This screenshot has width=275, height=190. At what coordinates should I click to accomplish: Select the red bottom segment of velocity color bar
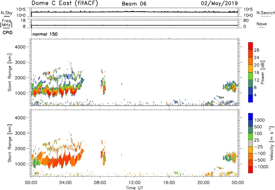pyautogui.click(x=251, y=170)
